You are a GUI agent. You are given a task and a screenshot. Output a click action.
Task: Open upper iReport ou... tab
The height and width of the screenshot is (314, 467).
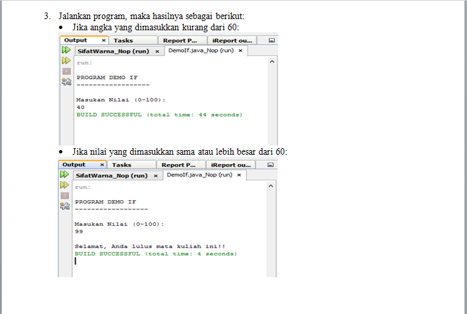click(x=232, y=41)
